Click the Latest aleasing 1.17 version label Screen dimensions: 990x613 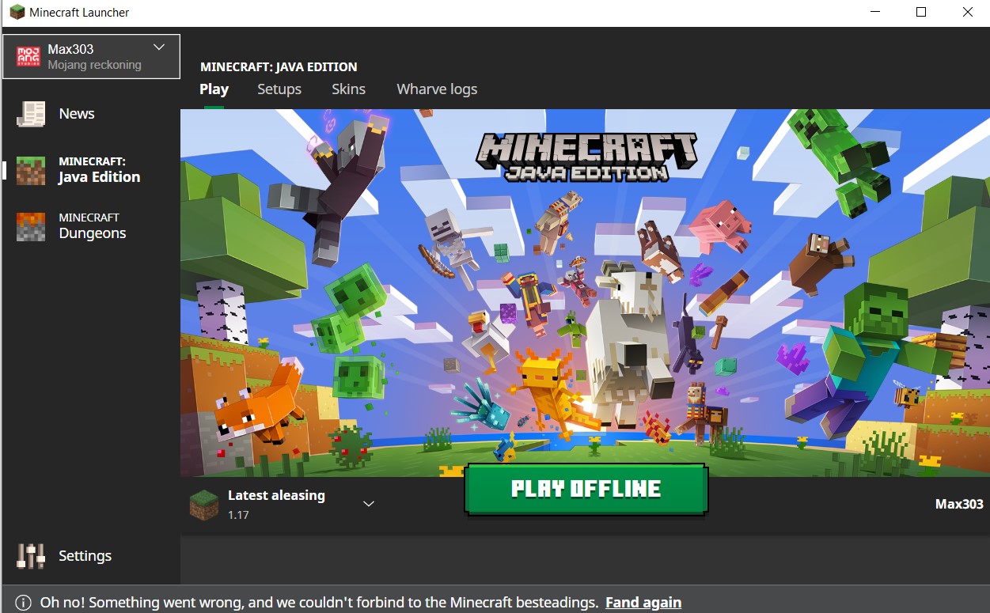click(276, 504)
